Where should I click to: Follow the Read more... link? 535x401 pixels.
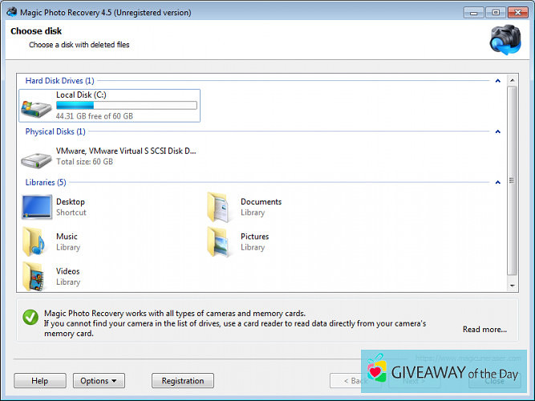(x=484, y=329)
